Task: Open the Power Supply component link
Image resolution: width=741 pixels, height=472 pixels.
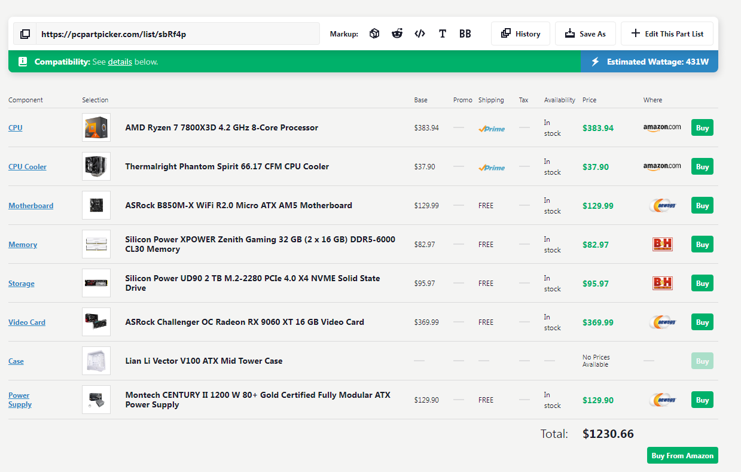Action: click(20, 400)
